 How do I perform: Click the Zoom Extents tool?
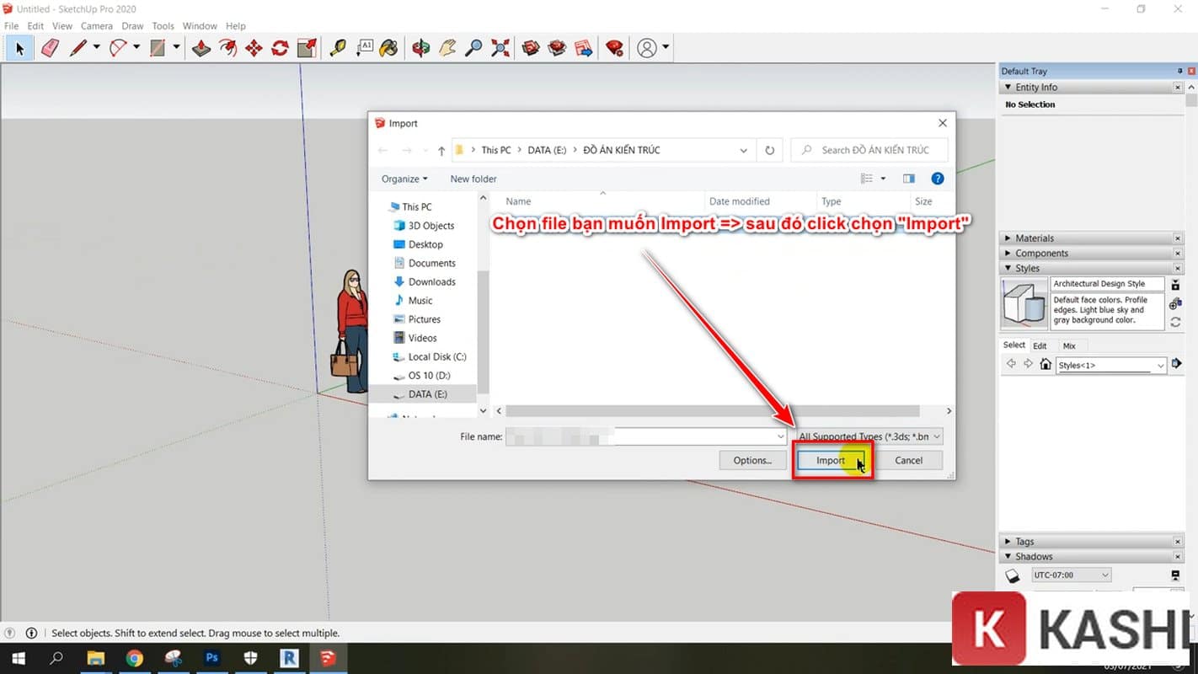coord(500,48)
